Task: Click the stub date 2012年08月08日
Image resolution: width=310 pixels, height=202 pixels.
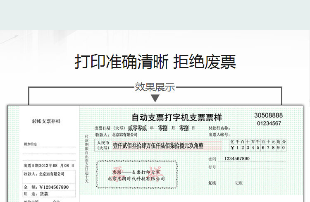Action: tap(45, 166)
